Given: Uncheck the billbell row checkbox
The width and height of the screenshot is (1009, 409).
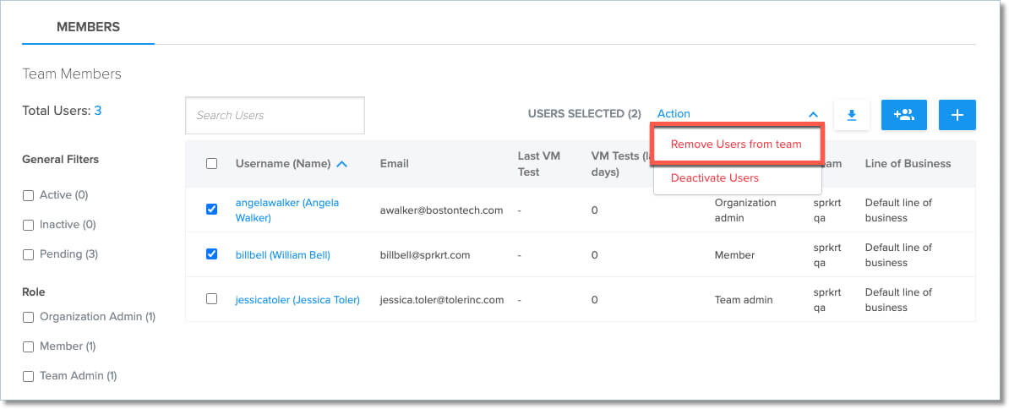Looking at the screenshot, I should pos(212,254).
